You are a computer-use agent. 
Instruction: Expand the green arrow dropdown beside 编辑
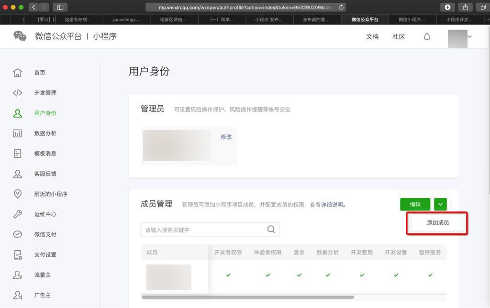[440, 204]
